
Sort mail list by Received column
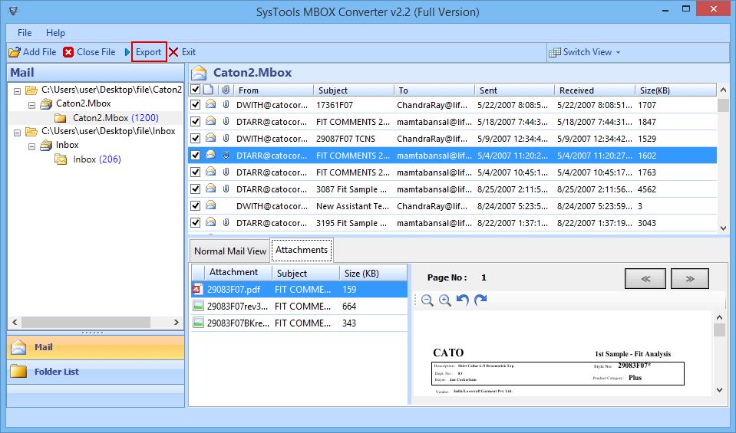[595, 90]
